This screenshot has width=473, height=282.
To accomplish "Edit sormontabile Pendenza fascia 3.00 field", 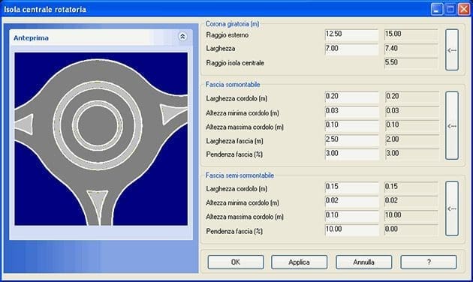I will pyautogui.click(x=352, y=154).
